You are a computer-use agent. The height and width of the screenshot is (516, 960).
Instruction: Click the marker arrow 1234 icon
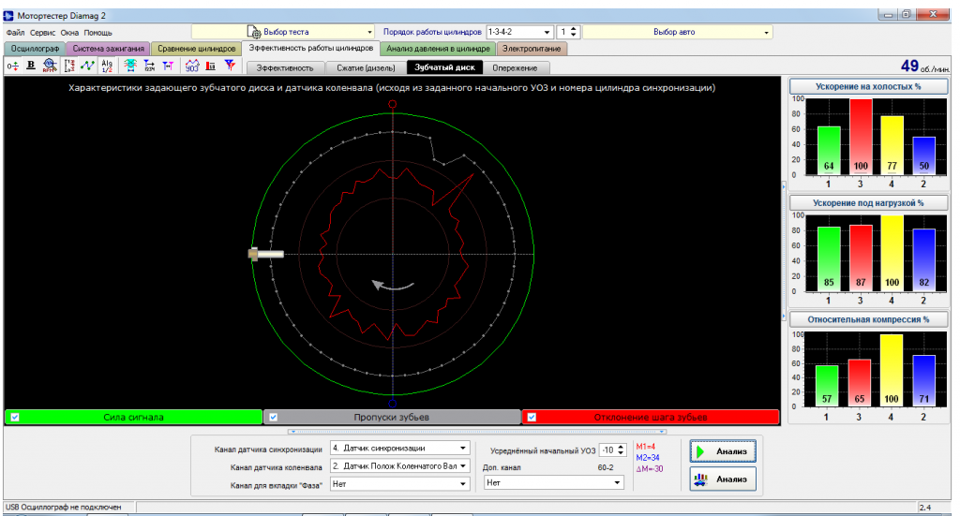(149, 66)
